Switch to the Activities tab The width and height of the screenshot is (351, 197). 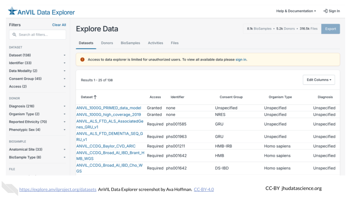coord(155,43)
